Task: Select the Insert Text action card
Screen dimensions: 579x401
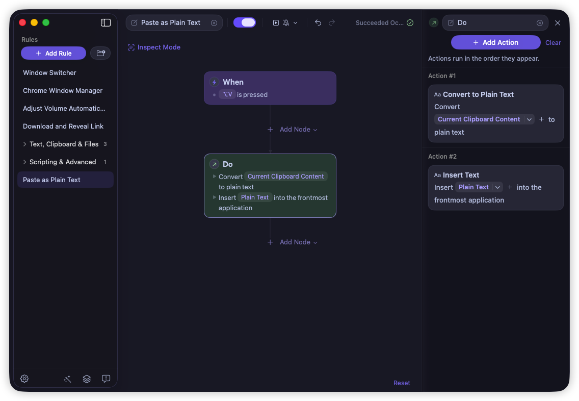Action: [x=495, y=188]
